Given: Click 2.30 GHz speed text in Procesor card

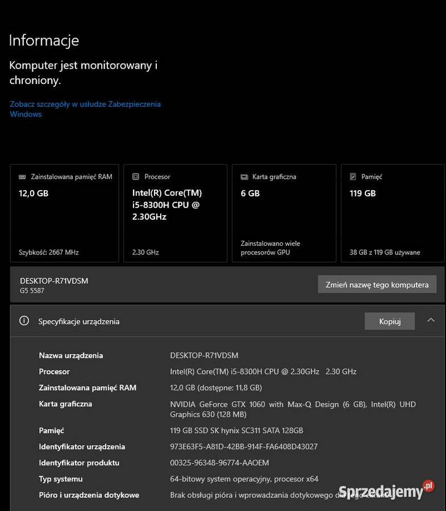Looking at the screenshot, I should pyautogui.click(x=145, y=252).
